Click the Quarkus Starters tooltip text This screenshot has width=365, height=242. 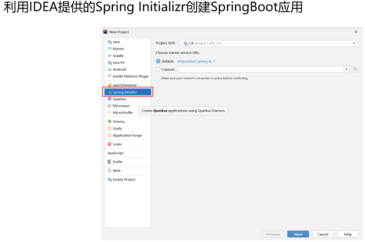pos(184,111)
